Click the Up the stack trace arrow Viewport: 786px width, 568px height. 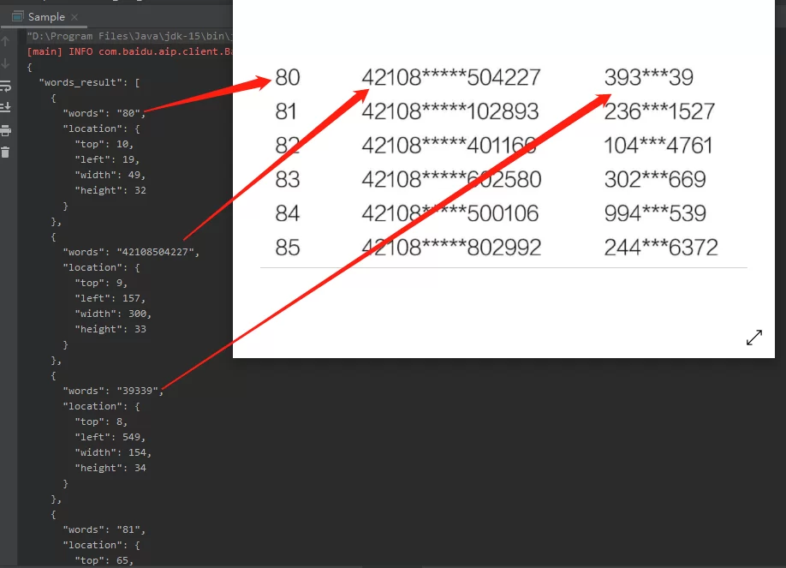[x=5, y=42]
